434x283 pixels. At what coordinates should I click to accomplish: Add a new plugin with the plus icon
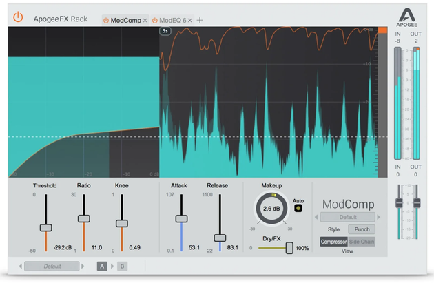pyautogui.click(x=200, y=20)
